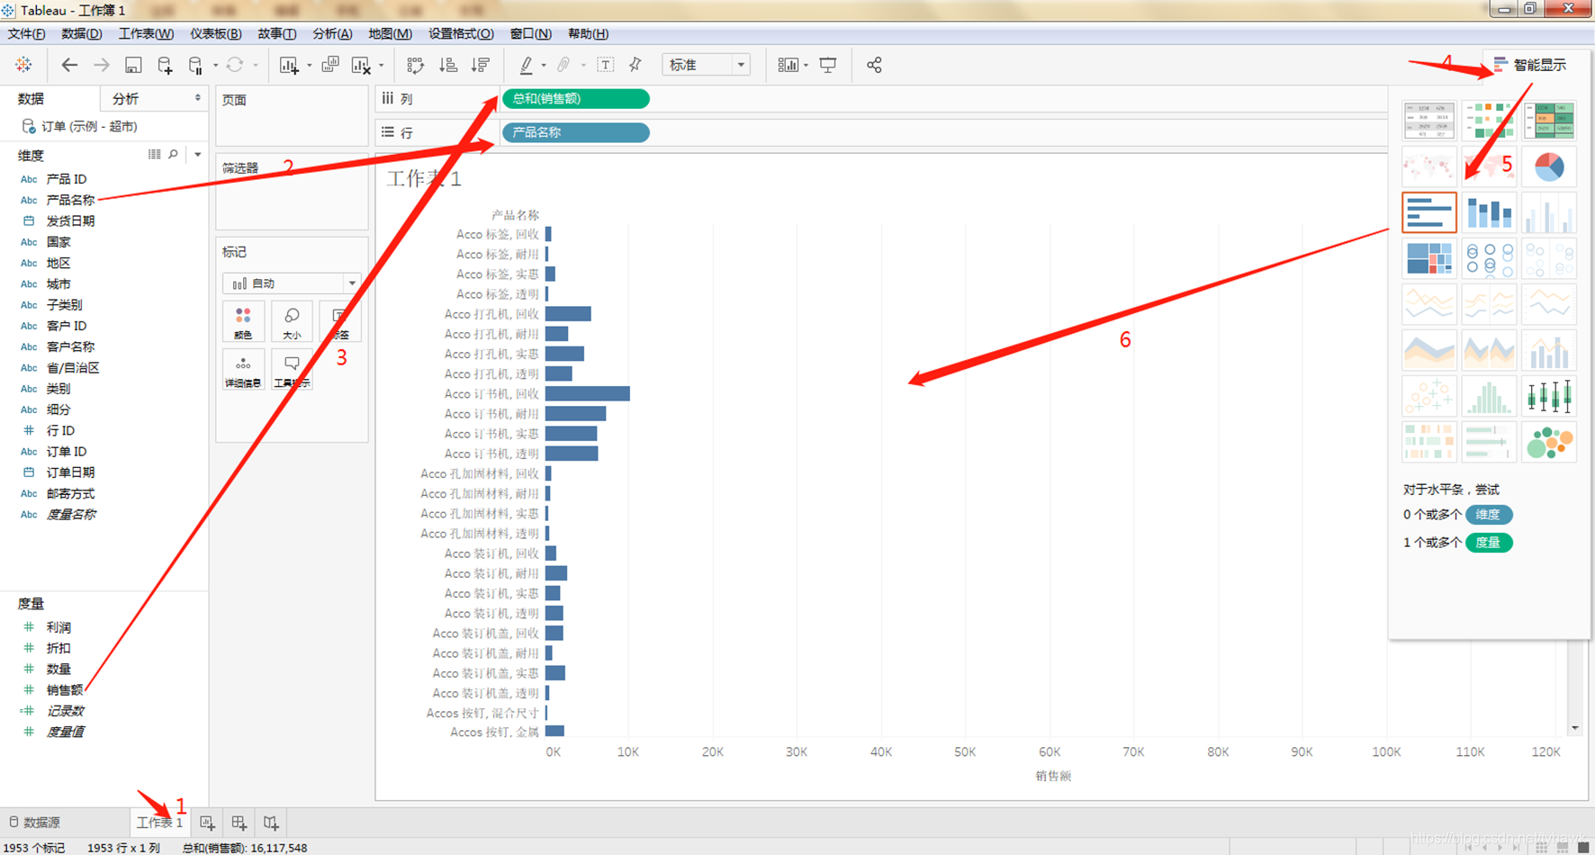Click the Tableau start page logo icon
The width and height of the screenshot is (1595, 855).
click(23, 65)
